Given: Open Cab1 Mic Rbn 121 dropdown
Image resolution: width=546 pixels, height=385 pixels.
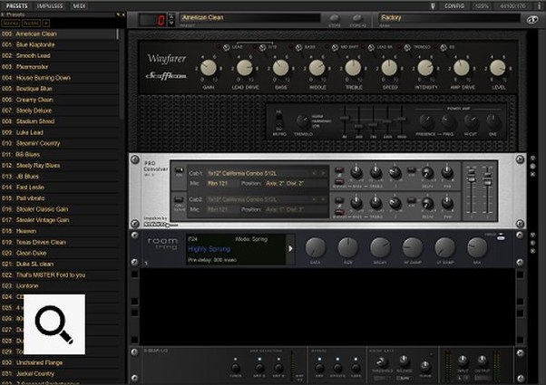Looking at the screenshot, I should click(223, 183).
